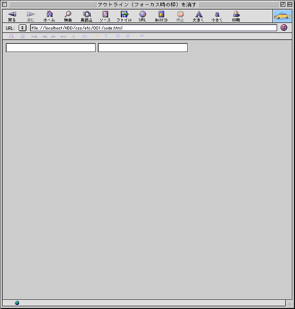Click the last-page arrow in link toolbar
Screen dimensions: 295x309
63,36
